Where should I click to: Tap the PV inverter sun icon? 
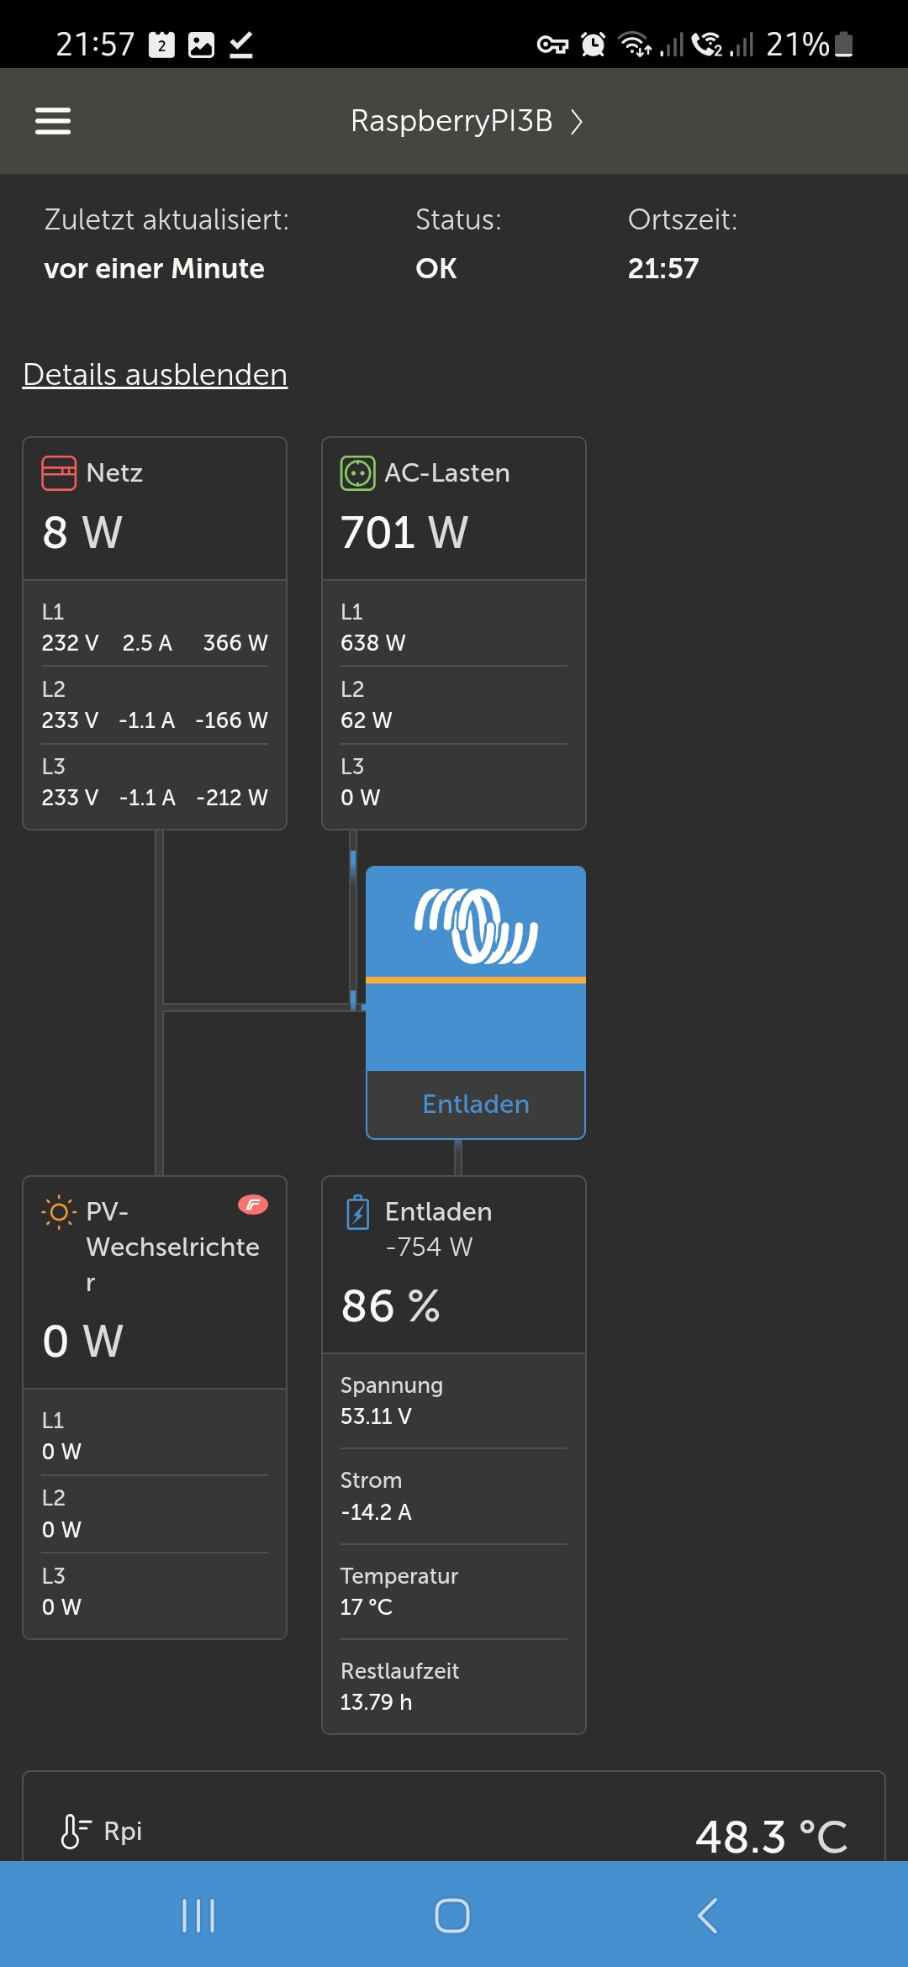(59, 1212)
